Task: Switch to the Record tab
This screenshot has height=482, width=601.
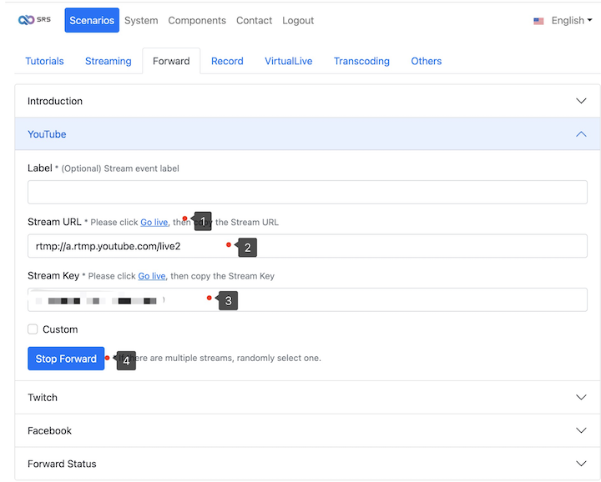Action: [227, 61]
